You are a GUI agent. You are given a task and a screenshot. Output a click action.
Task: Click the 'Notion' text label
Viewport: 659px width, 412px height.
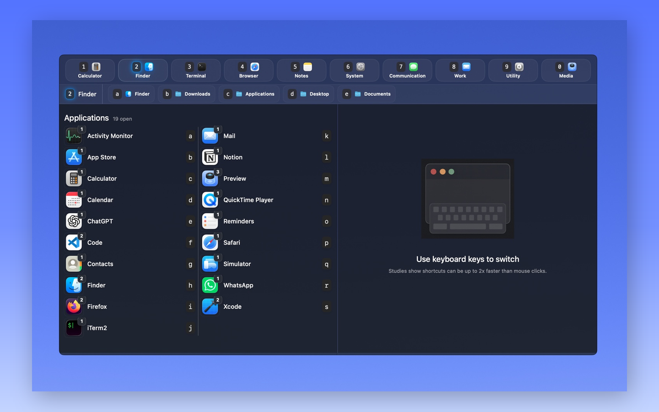coord(233,157)
